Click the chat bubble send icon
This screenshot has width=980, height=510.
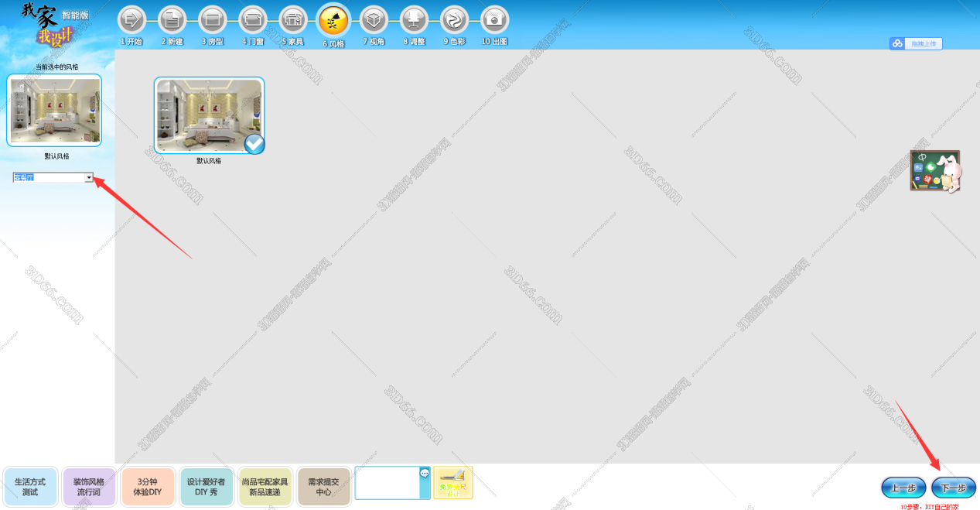[425, 473]
